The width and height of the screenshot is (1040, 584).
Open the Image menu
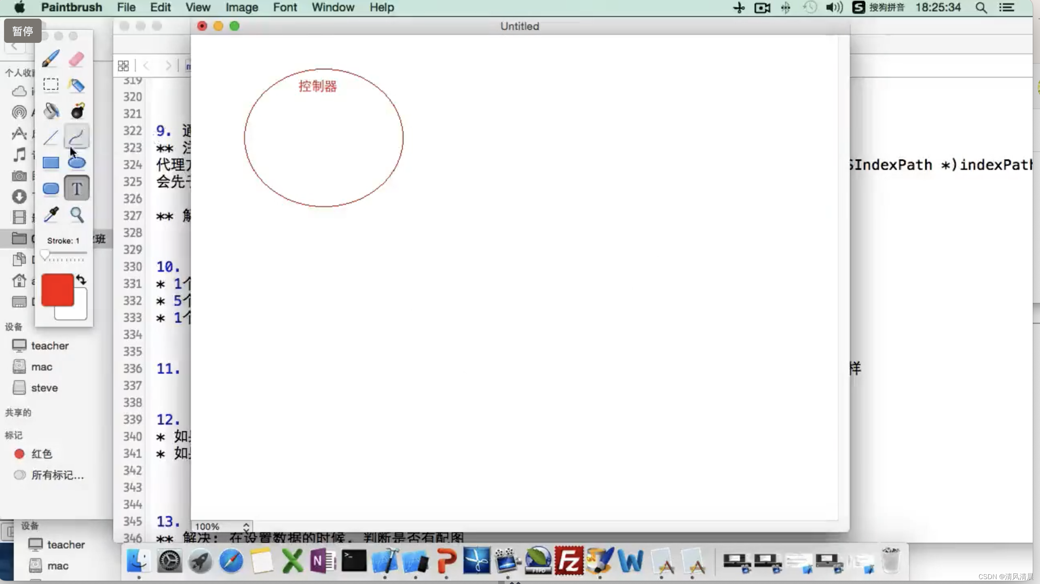242,8
